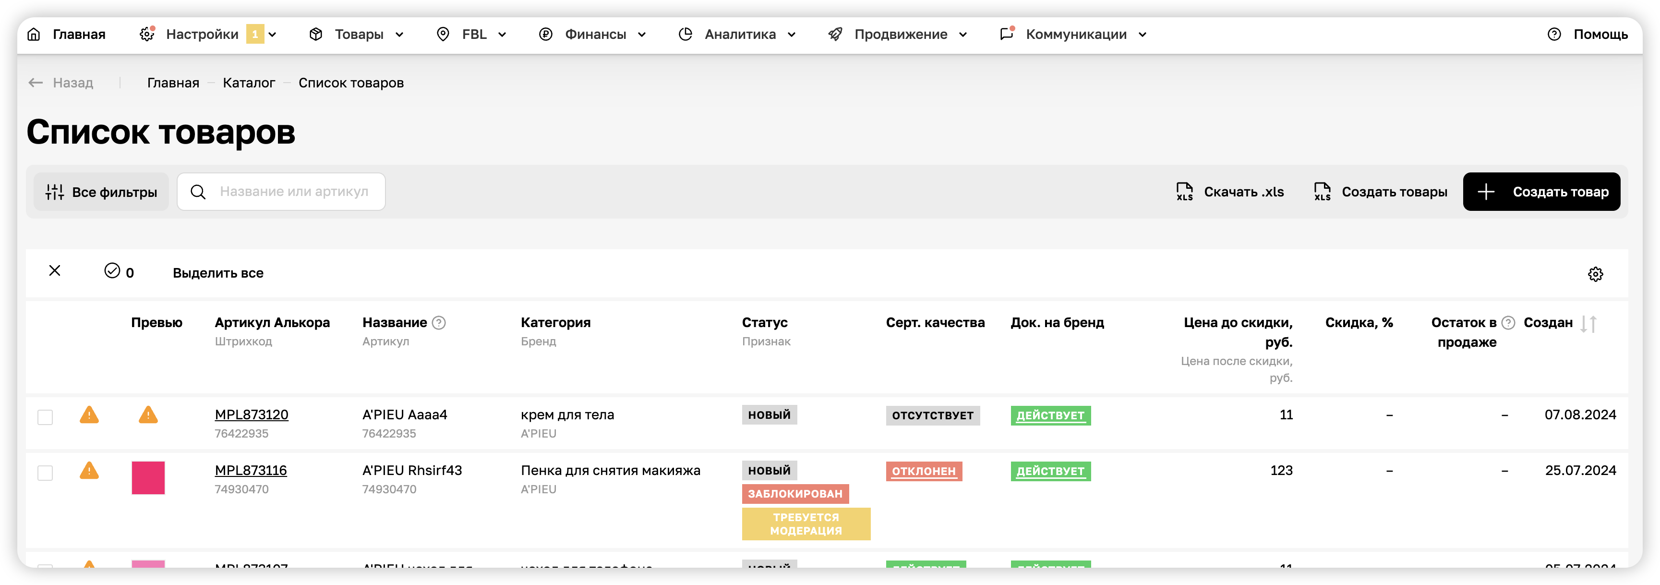1660x585 pixels.
Task: Click the help icon beside Название header
Action: [x=439, y=322]
